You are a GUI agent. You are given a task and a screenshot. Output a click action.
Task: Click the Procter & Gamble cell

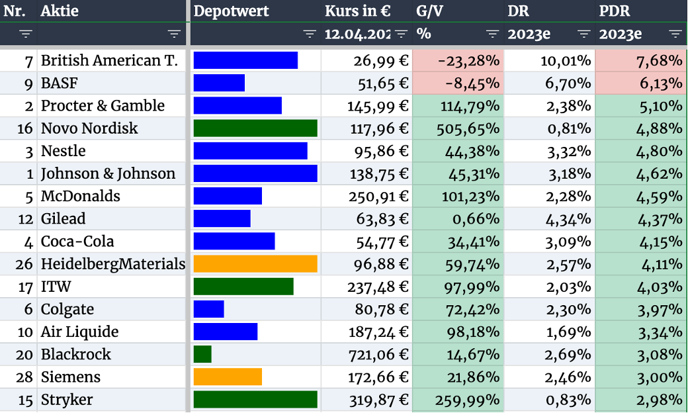(112, 105)
